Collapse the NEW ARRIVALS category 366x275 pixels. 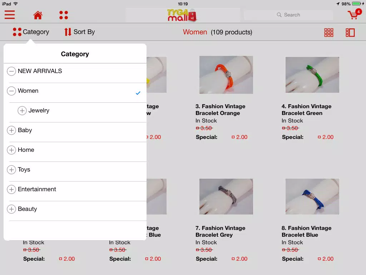[x=11, y=71]
